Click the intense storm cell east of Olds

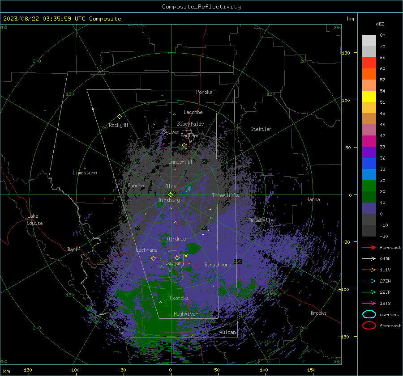coord(188,190)
